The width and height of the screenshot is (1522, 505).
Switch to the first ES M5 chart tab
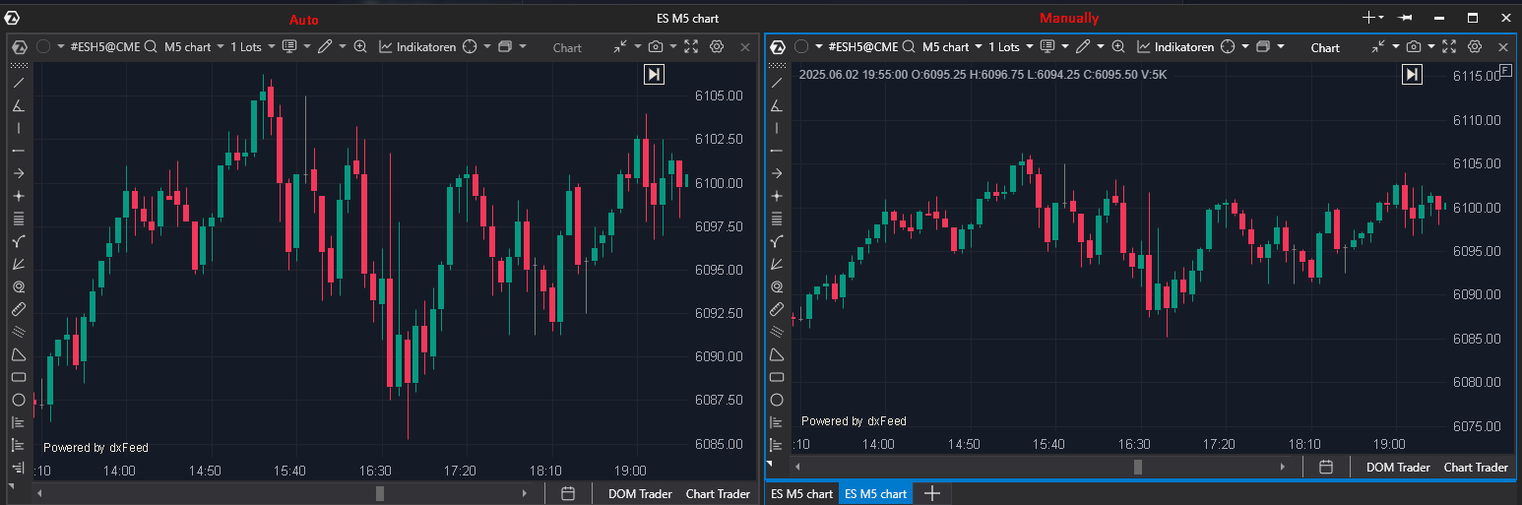[x=801, y=493]
